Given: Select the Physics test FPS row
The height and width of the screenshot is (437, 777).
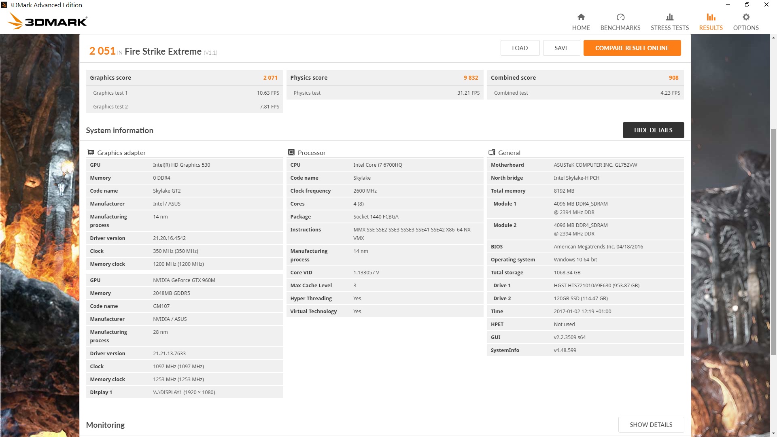Looking at the screenshot, I should click(385, 93).
